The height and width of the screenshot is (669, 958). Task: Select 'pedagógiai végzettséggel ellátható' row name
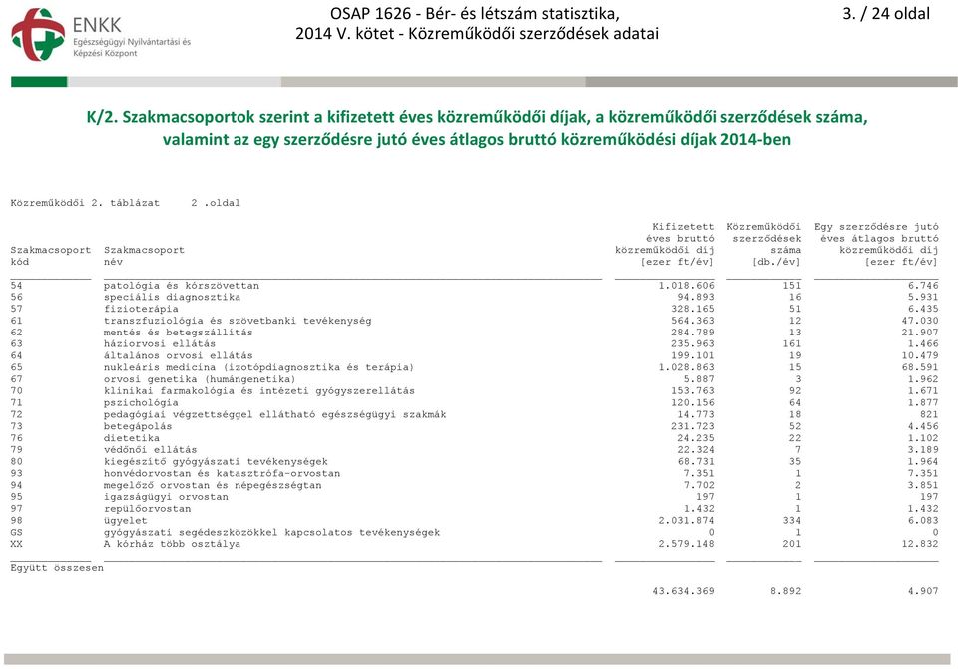click(275, 414)
